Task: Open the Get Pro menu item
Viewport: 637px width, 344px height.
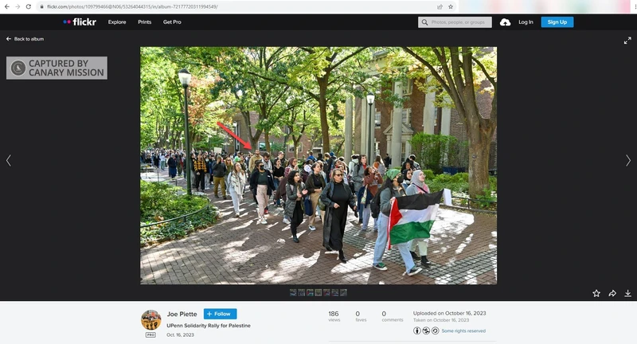Action: [x=172, y=22]
